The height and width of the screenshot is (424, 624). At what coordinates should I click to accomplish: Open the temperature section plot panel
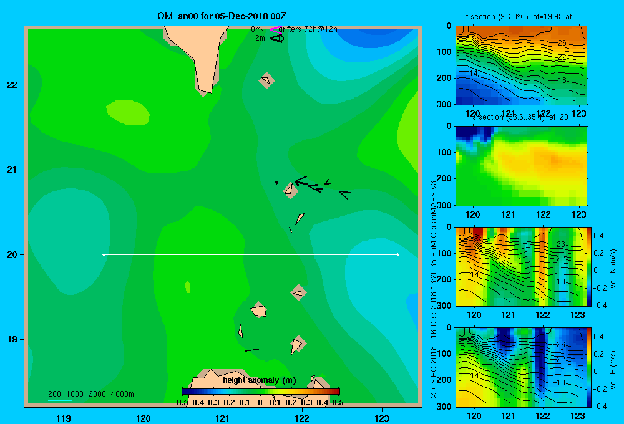pyautogui.click(x=521, y=65)
